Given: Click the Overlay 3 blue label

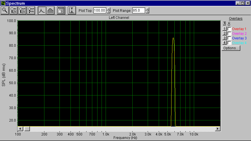Looking at the screenshot, I should (239, 38).
